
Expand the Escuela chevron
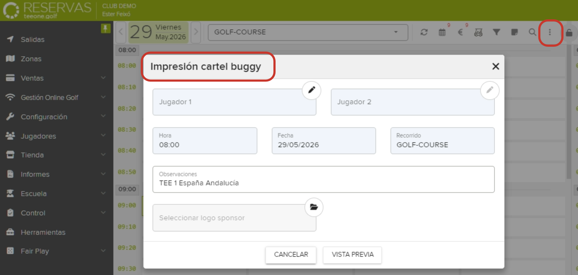tap(103, 193)
